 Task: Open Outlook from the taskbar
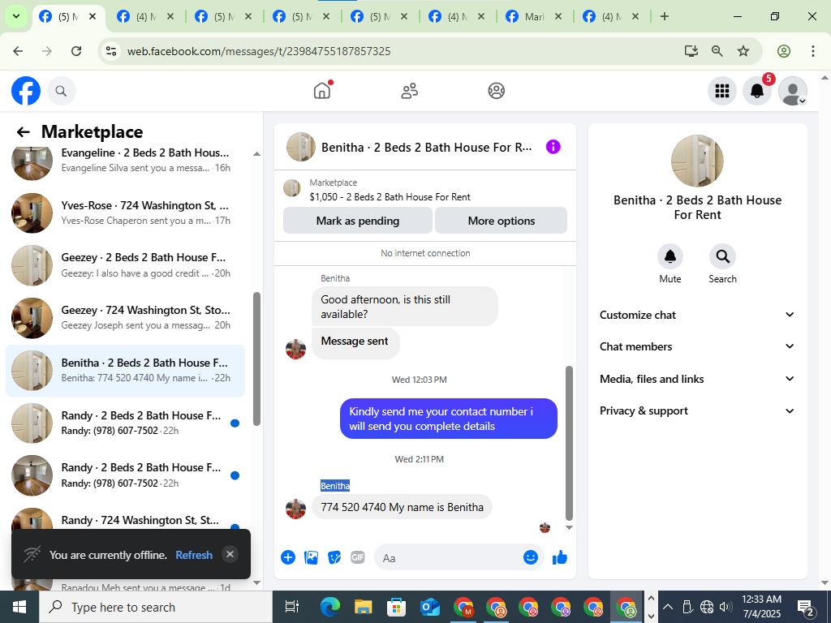point(429,607)
